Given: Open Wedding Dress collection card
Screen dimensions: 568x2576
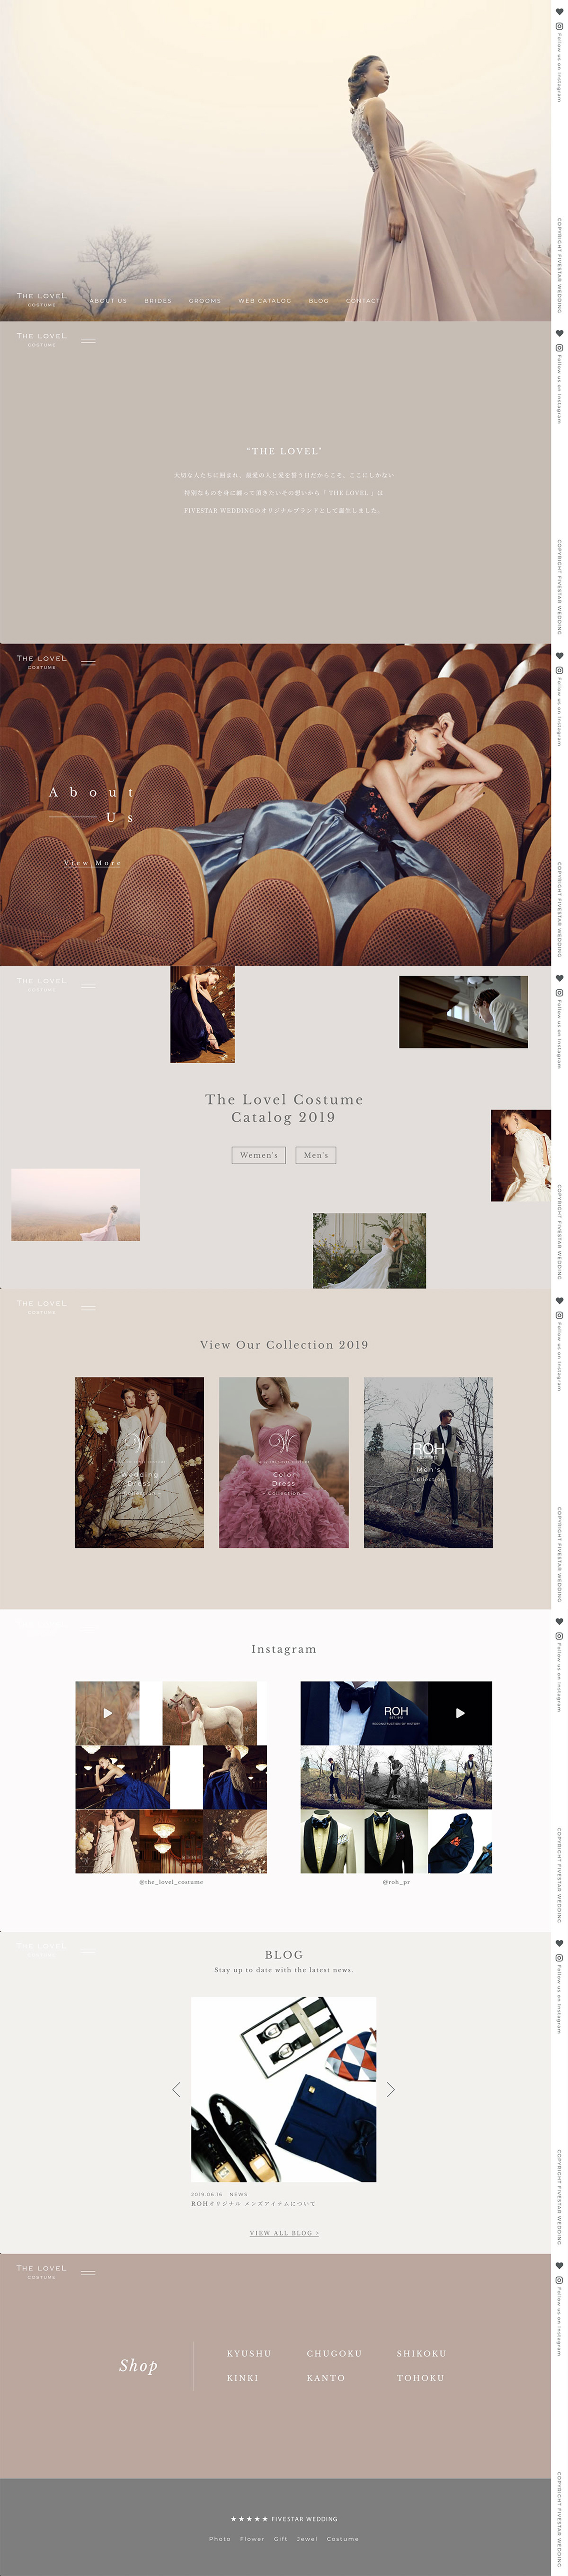Looking at the screenshot, I should coord(139,1462).
